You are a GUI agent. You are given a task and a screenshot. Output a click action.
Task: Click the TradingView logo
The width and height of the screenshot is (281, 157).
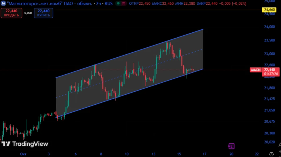tap(25, 144)
